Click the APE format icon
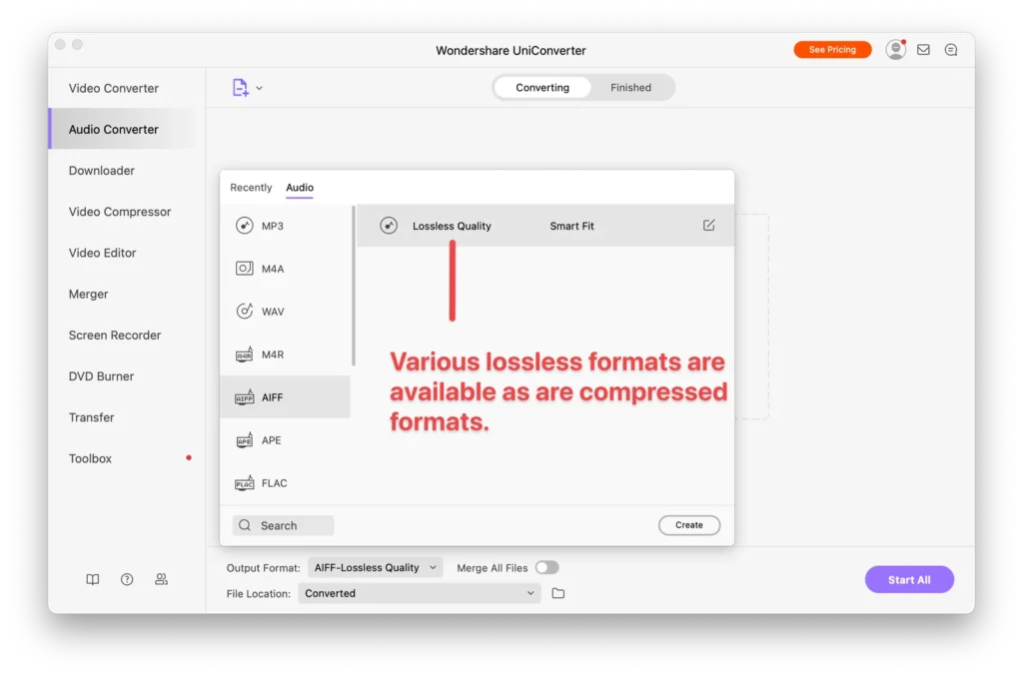Screen dimensions: 1023x677 tap(245, 440)
